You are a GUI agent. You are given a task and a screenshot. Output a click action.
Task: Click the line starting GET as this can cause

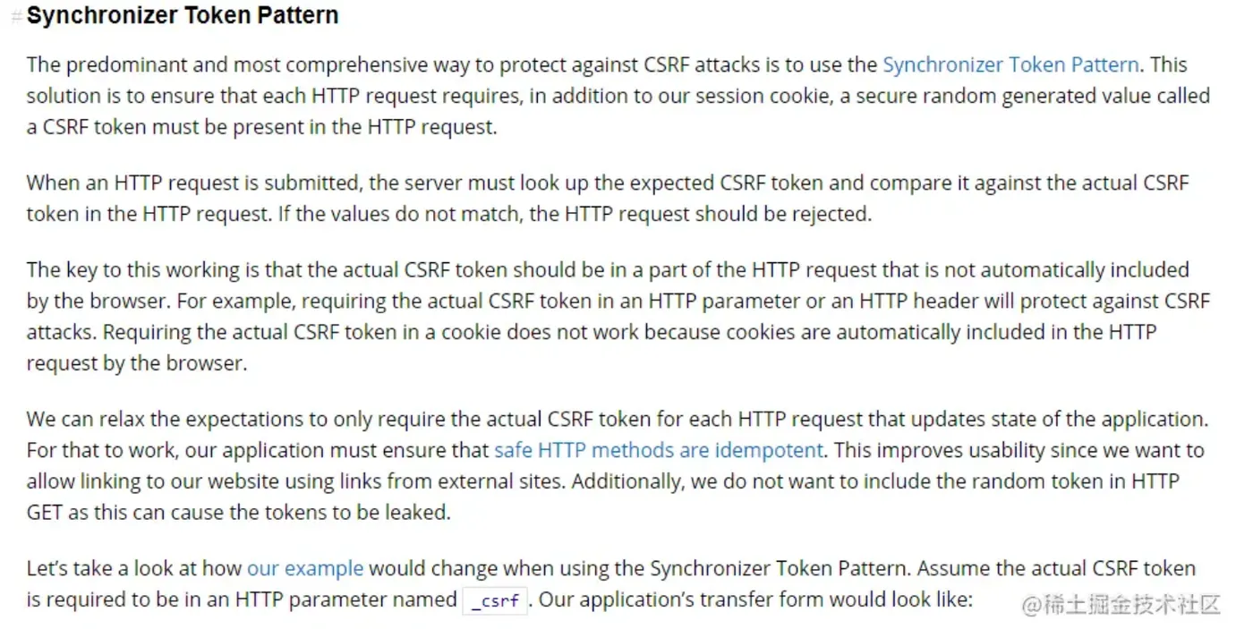239,514
